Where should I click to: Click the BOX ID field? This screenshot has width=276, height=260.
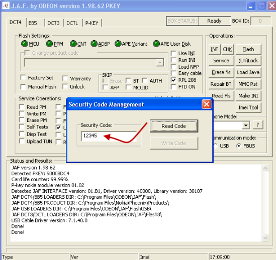(x=260, y=21)
